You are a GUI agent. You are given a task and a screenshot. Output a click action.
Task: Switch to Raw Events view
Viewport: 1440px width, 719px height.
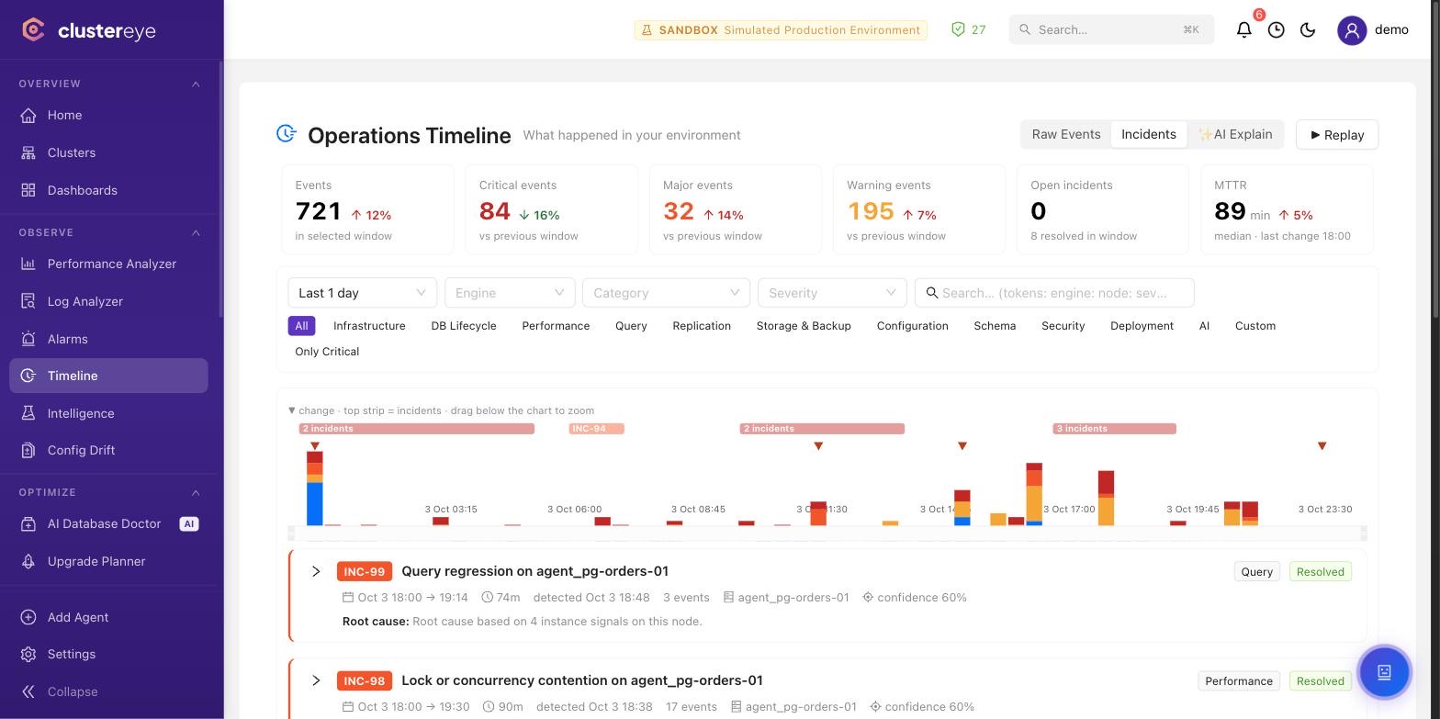[x=1066, y=134]
